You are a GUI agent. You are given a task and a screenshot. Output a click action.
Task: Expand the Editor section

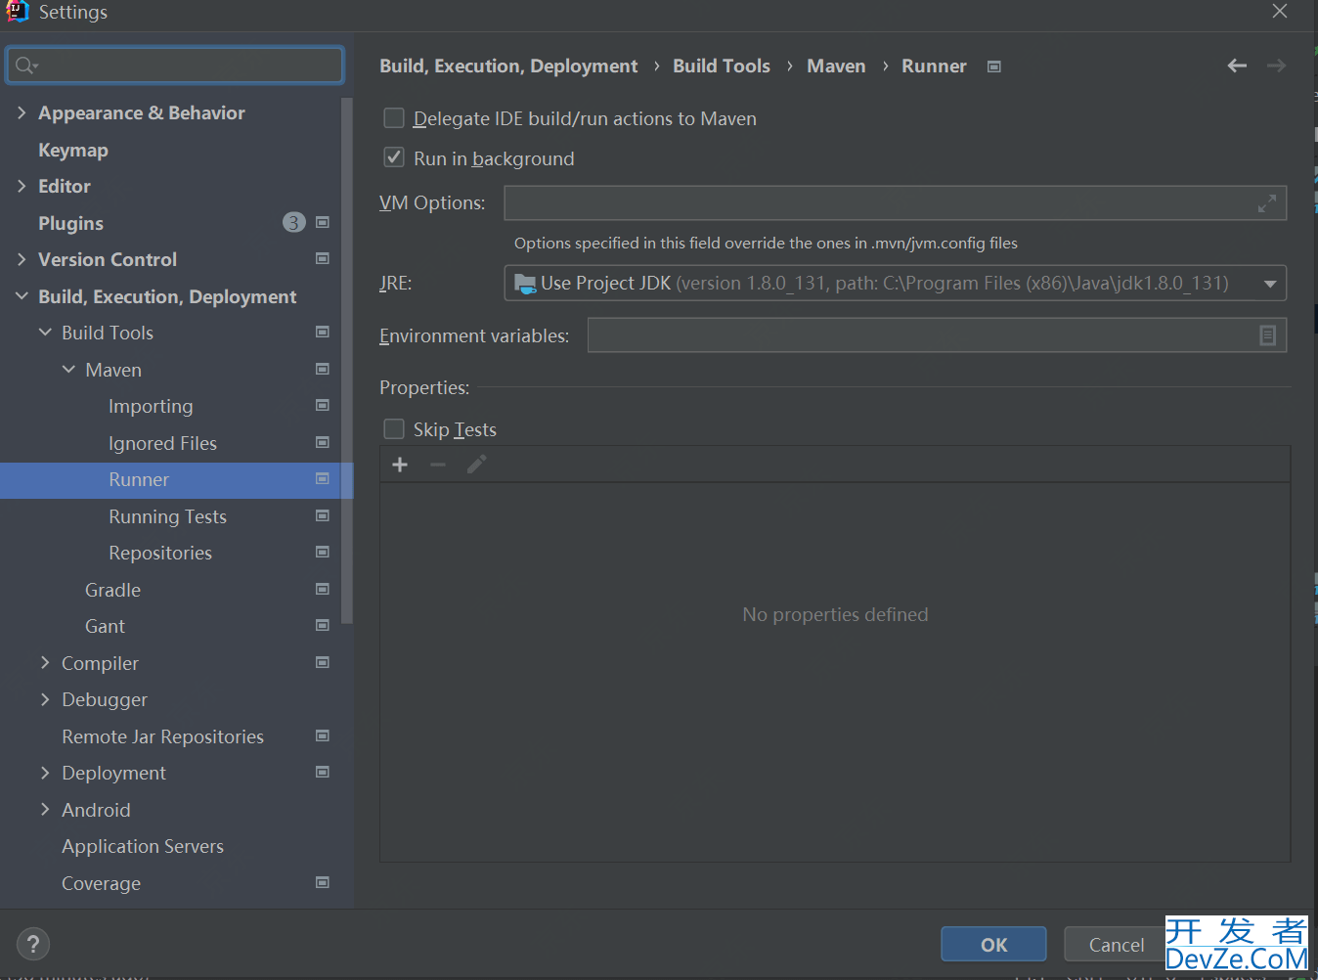point(22,186)
